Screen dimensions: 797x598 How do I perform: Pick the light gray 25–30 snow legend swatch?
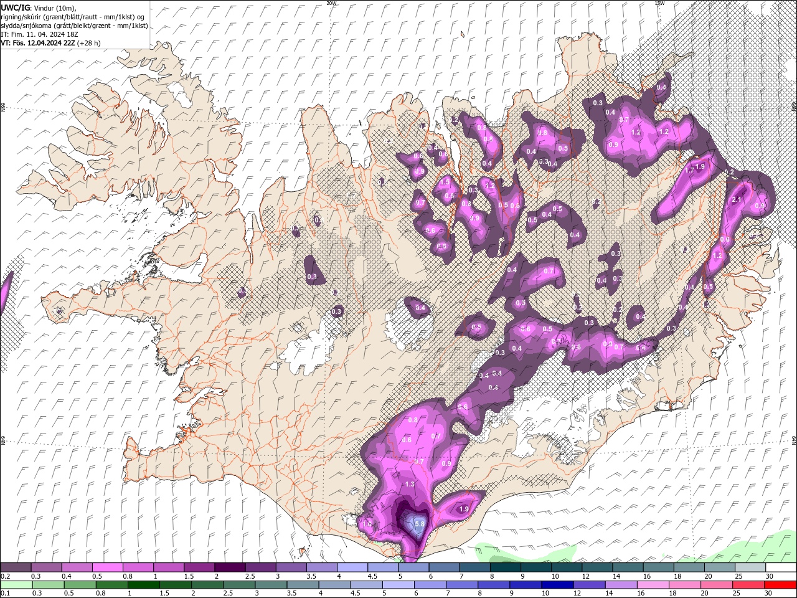click(x=750, y=567)
